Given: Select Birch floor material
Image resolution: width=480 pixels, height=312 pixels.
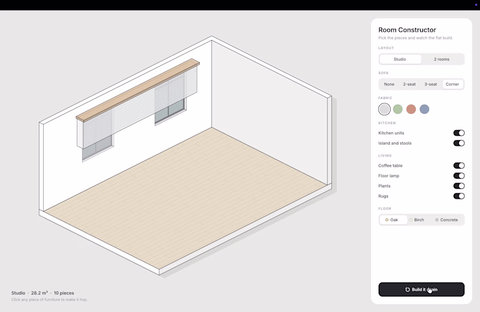Looking at the screenshot, I should point(416,220).
